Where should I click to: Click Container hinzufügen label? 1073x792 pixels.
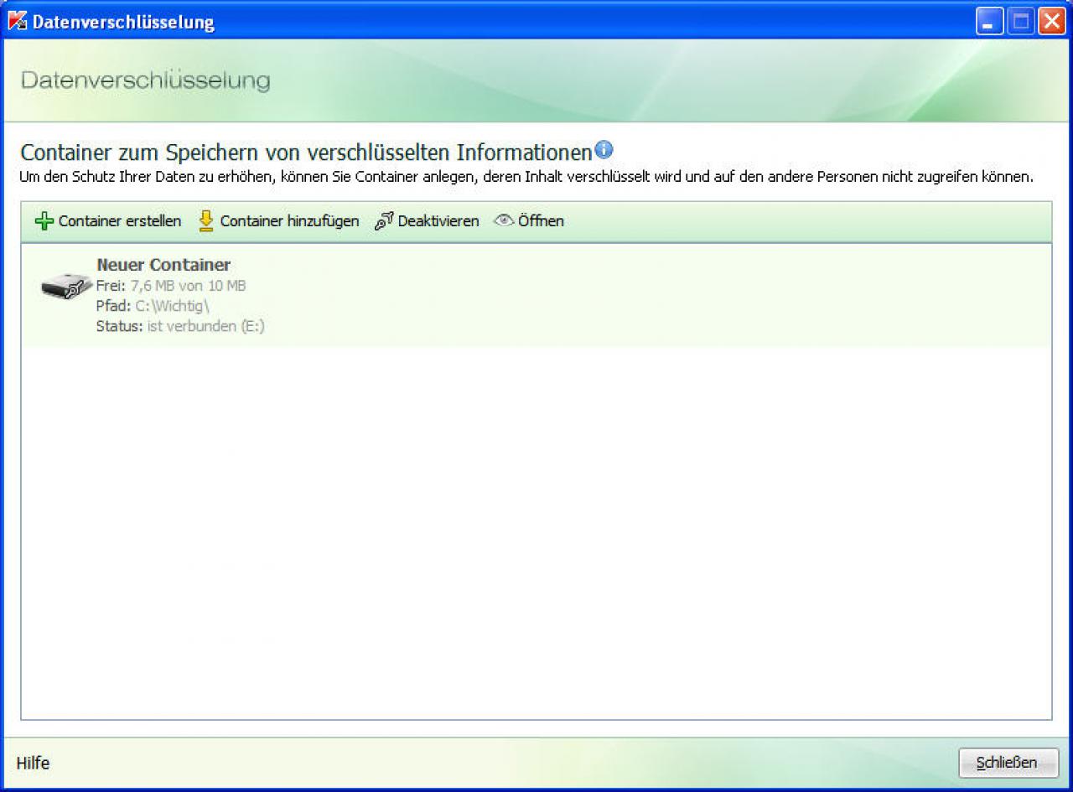tap(289, 221)
